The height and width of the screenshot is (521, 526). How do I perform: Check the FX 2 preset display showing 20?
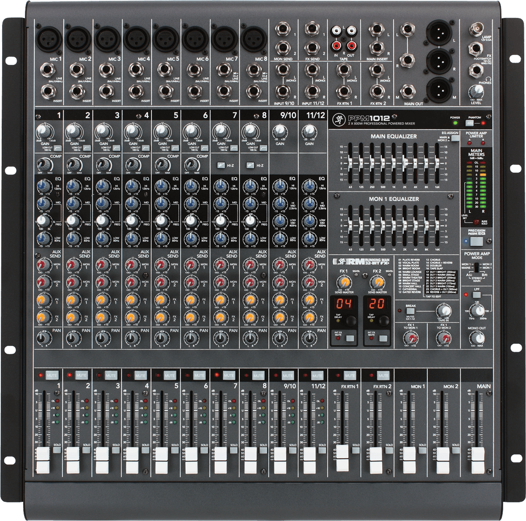click(x=377, y=303)
